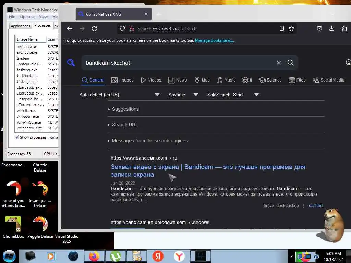Open the language Auto-detect (en-US) dropdown

tap(119, 95)
